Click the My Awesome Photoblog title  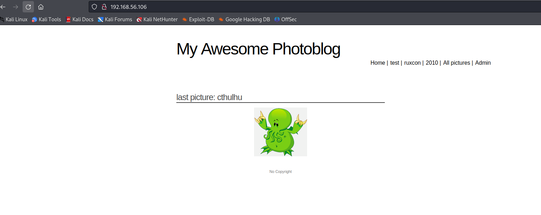258,49
